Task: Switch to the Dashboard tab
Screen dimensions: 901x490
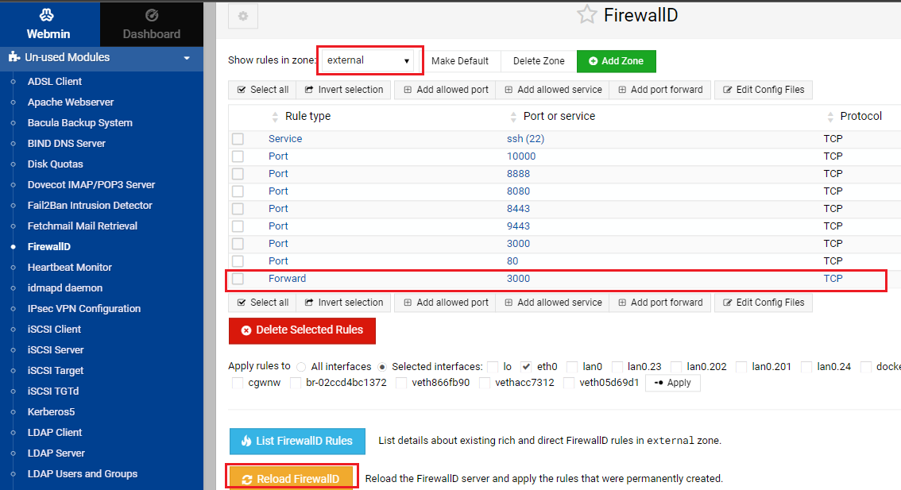Action: (x=151, y=24)
